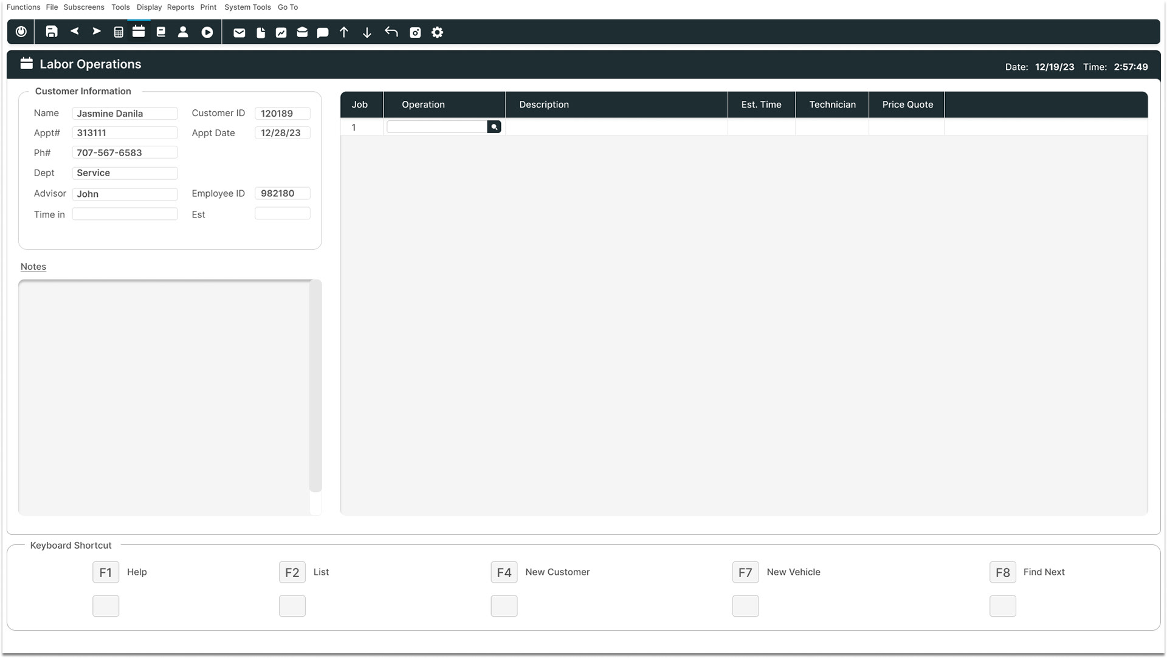Click the calendar icon in toolbar
Screen dimensions: 1167x658
[139, 32]
